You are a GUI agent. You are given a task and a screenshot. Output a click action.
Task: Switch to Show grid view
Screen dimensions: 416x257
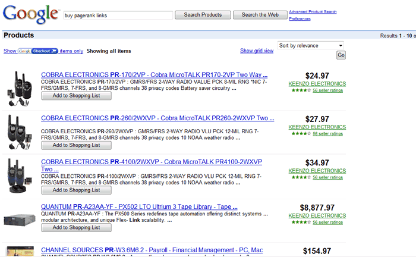pos(257,51)
